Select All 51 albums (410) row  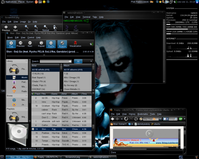pos(77,70)
